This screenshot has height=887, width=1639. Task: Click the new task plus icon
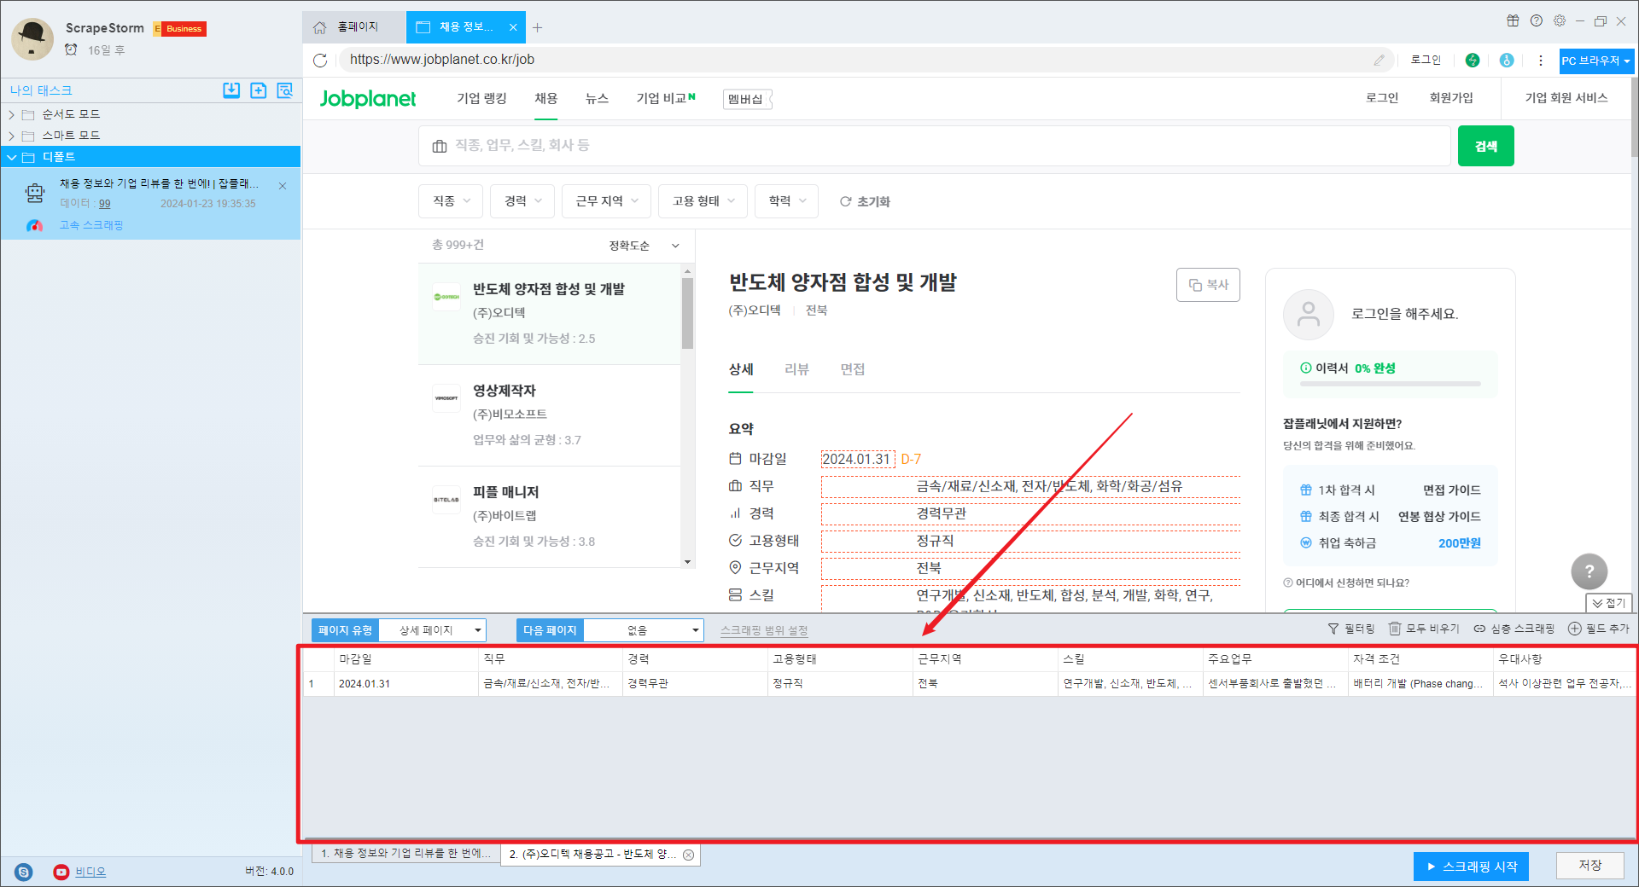coord(258,90)
